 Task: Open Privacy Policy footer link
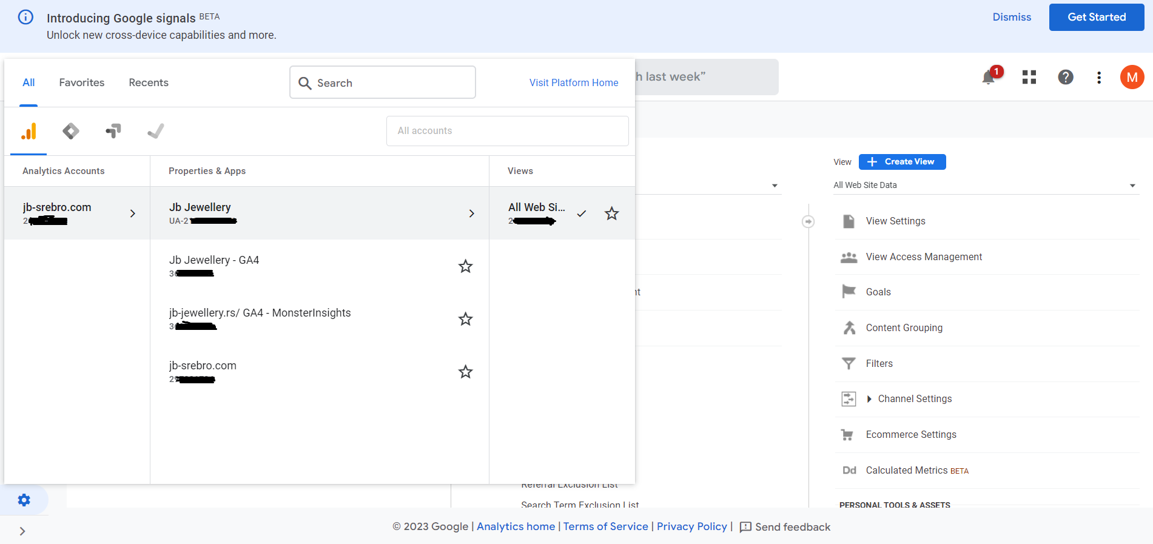[691, 526]
